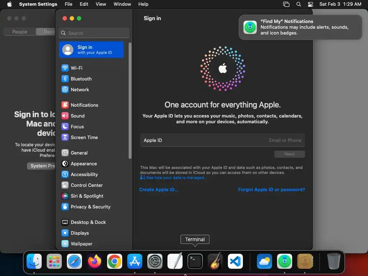Open the File menu
The image size is (368, 276).
pyautogui.click(x=69, y=4)
